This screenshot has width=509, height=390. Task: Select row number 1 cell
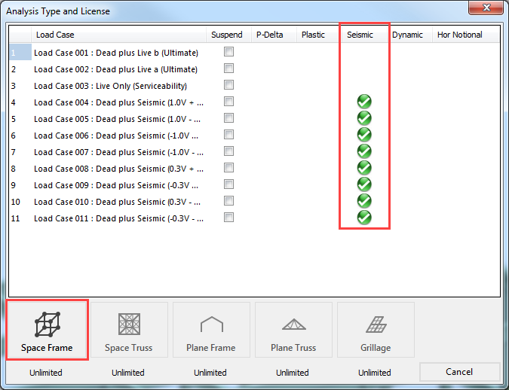(x=20, y=53)
